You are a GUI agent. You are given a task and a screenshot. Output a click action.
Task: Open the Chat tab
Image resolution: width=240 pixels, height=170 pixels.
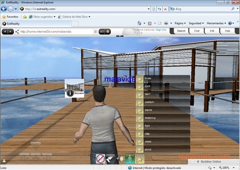coord(197,31)
